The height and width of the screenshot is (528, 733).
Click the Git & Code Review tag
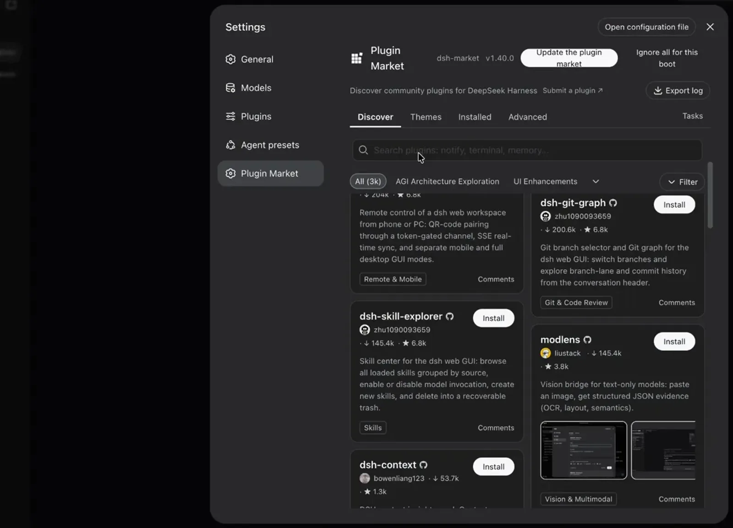[x=576, y=302]
